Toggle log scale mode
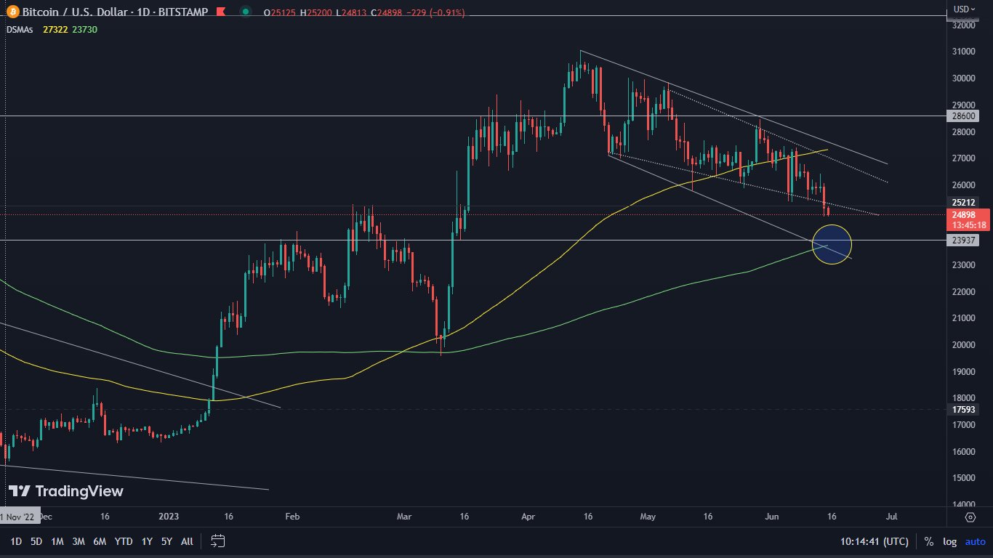 950,541
